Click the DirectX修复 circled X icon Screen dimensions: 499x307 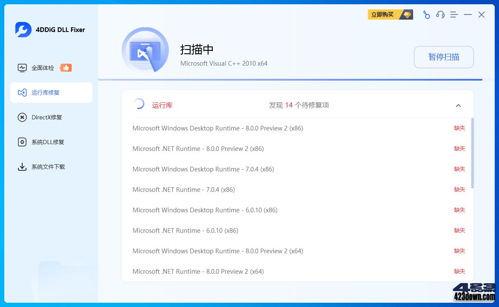click(x=22, y=117)
